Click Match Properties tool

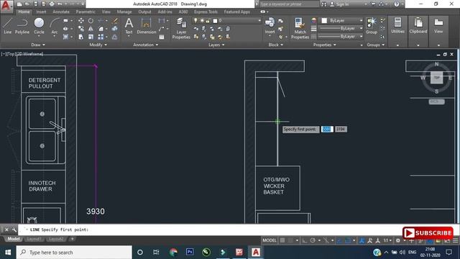pos(300,28)
